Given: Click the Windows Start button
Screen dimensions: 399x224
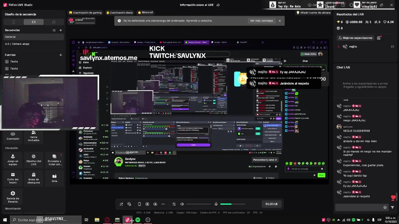Looking at the screenshot, I should click(5, 220).
